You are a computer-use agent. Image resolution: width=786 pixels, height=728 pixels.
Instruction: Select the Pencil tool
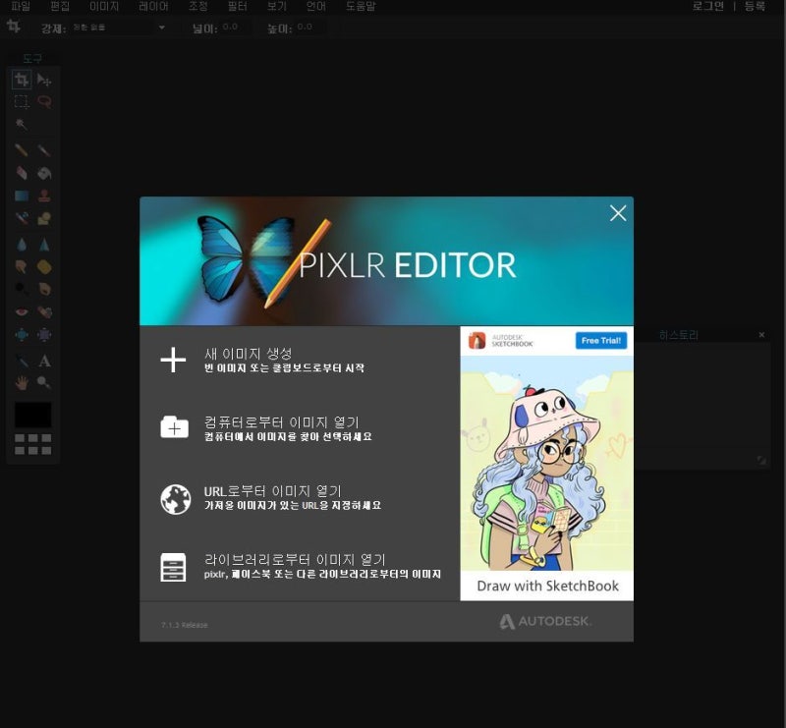point(22,150)
